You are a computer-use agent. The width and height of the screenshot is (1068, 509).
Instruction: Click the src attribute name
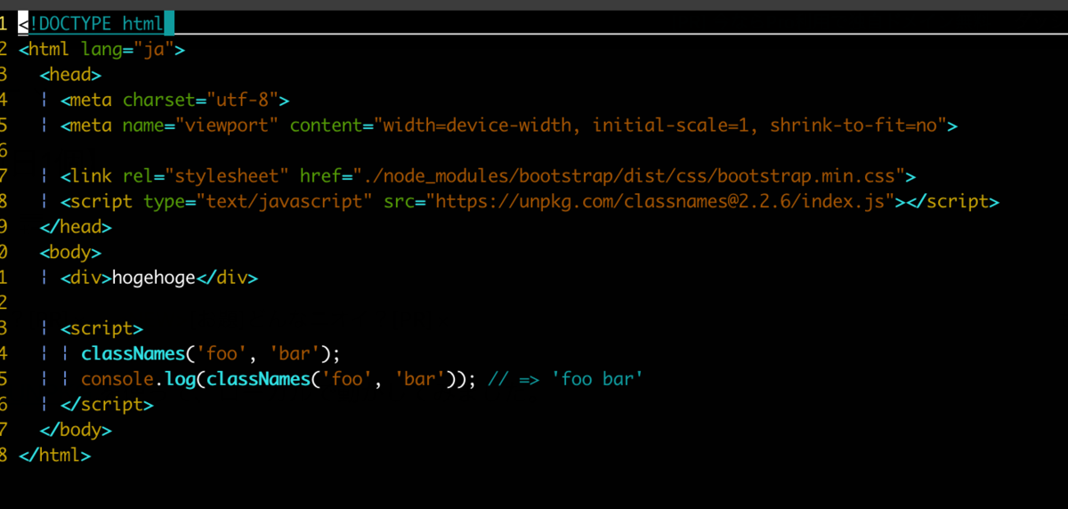pyautogui.click(x=399, y=202)
